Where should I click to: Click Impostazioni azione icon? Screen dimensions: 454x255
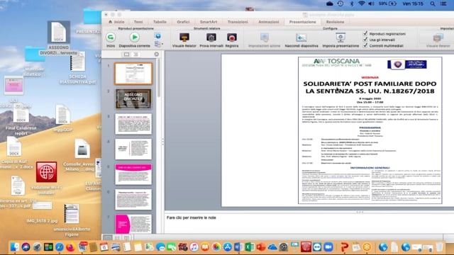tap(265, 38)
